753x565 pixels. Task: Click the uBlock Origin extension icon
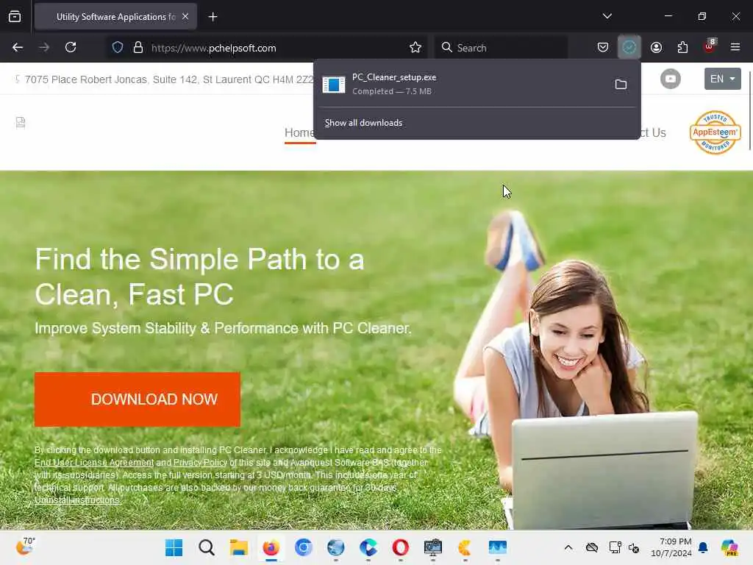pos(710,46)
